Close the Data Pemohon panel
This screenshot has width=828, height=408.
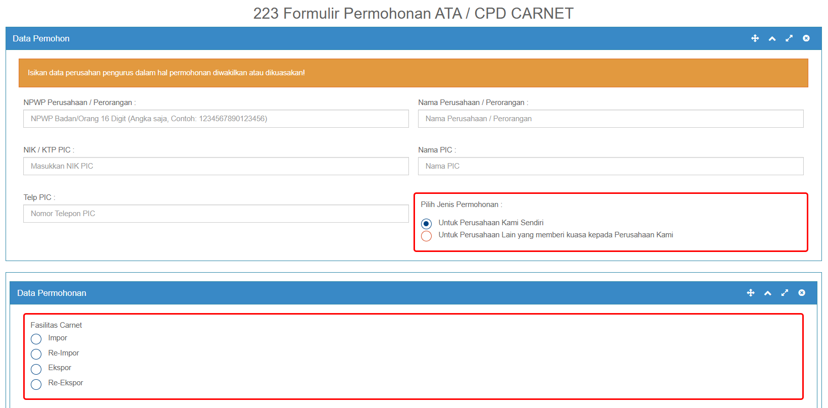click(x=806, y=38)
